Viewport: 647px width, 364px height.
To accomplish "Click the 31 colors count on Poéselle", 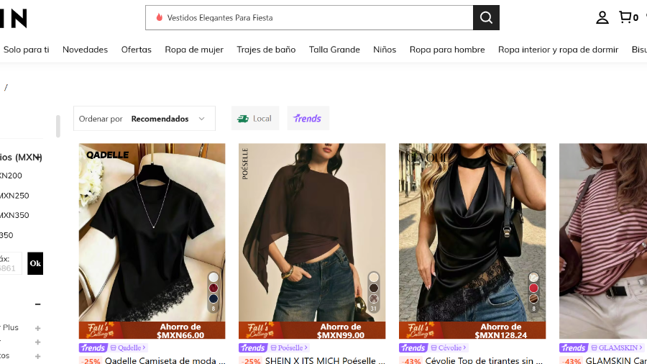I will click(x=373, y=309).
